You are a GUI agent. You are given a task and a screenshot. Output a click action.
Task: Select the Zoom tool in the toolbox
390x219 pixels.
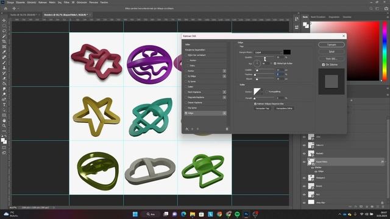click(4, 126)
